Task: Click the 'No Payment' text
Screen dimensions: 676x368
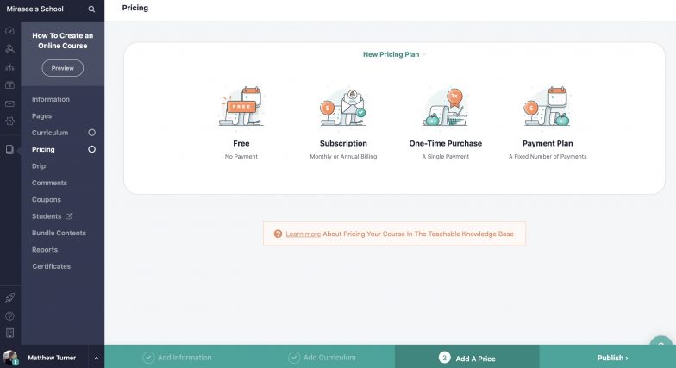Action: click(x=241, y=157)
